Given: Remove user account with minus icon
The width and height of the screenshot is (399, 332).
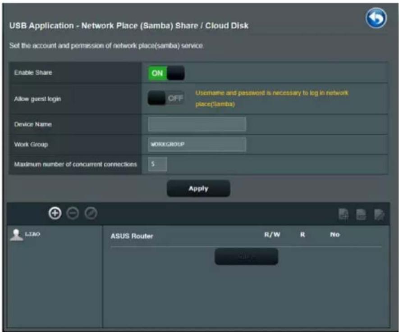Looking at the screenshot, I should (x=73, y=213).
